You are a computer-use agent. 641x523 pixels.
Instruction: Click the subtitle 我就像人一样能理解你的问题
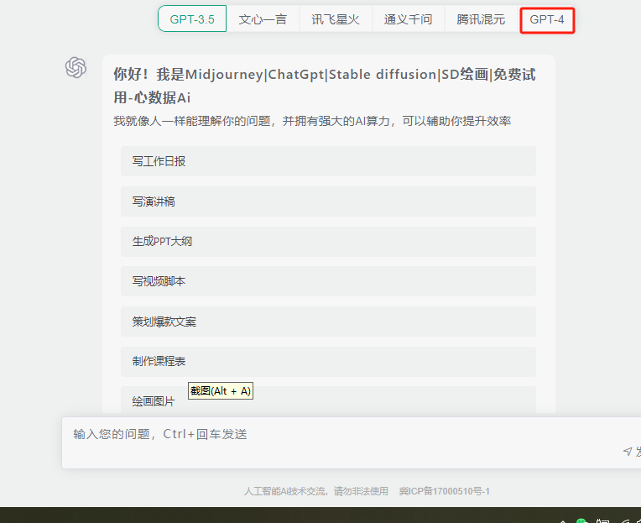tap(312, 121)
